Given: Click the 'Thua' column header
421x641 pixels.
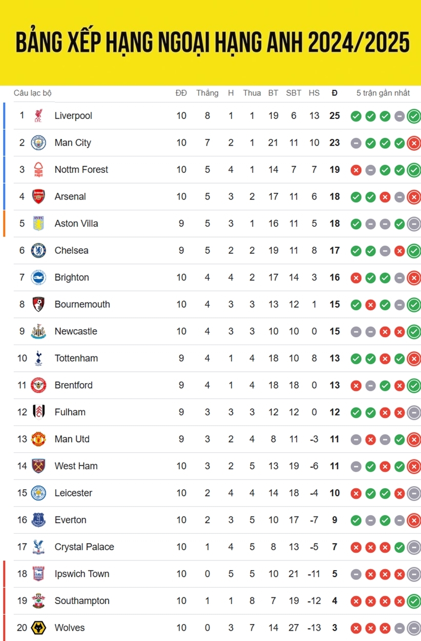Looking at the screenshot, I should click(x=251, y=93).
